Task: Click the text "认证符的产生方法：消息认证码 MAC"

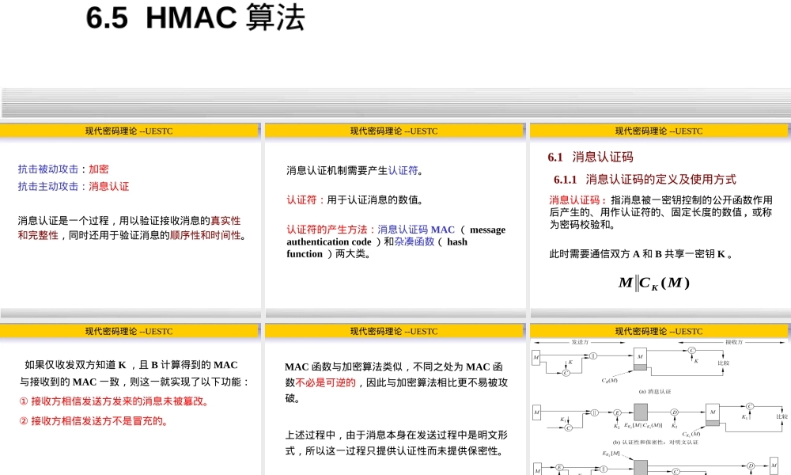Action: tap(371, 230)
